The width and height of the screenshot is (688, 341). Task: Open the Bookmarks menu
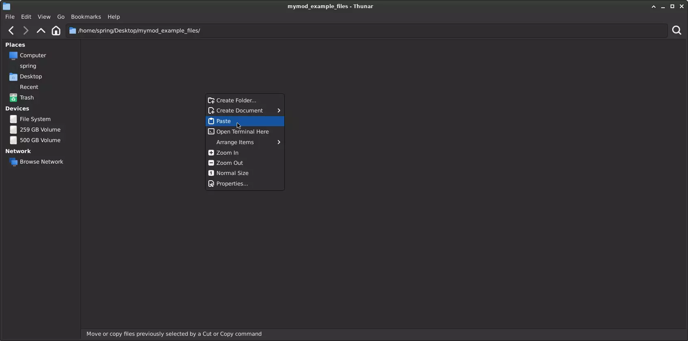[86, 17]
